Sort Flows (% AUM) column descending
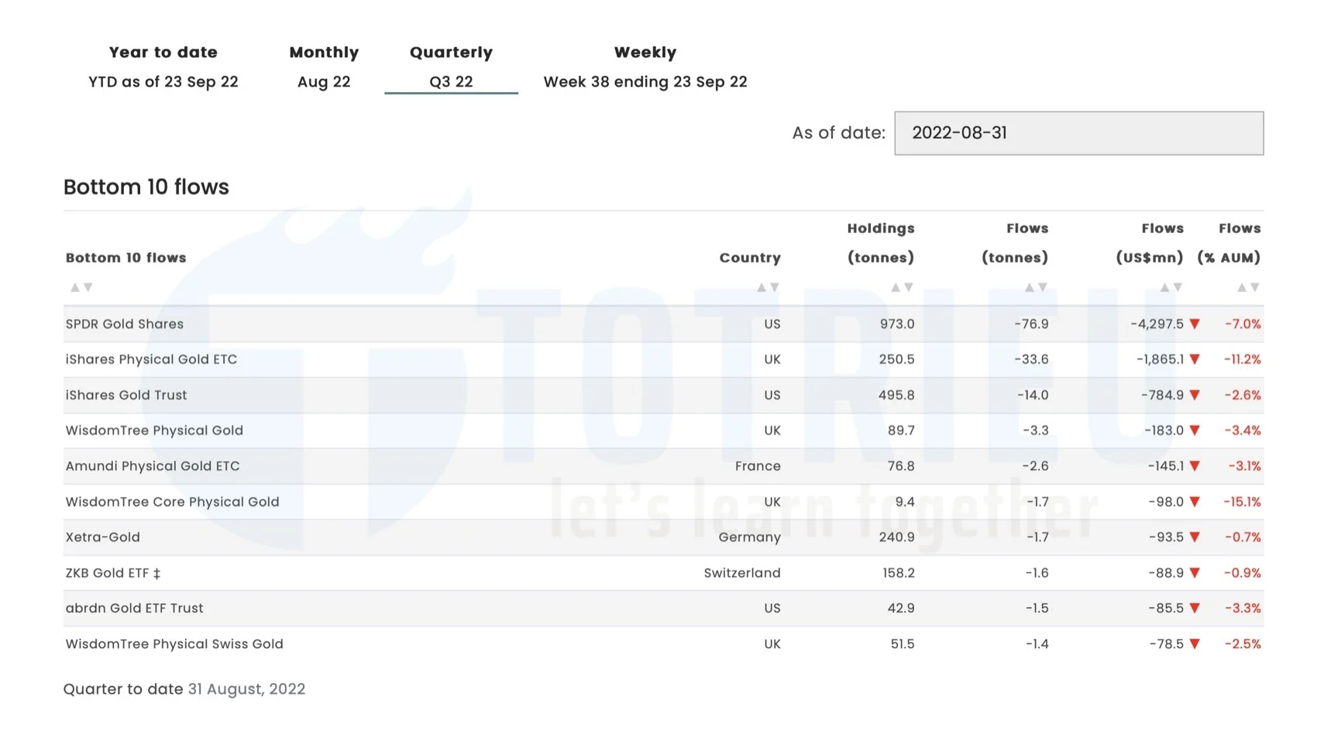Screen dimensions: 1317x738 pos(1255,287)
